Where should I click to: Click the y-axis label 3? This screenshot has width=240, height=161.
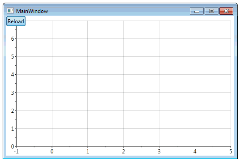click(13, 93)
